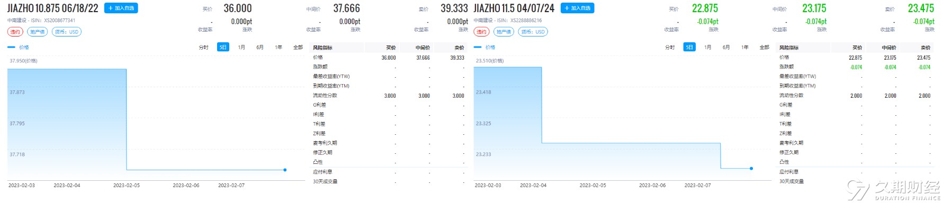Click ISIN XS2008677341 text
This screenshot has height=203, width=943.
point(59,21)
